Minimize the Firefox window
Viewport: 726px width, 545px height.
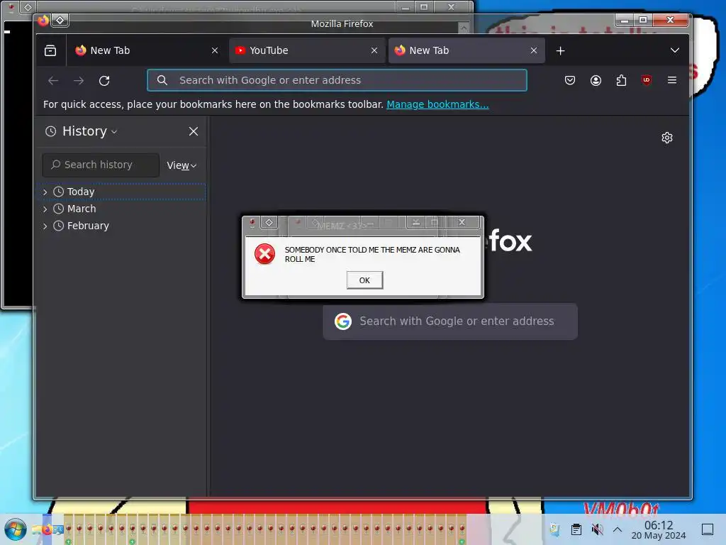click(625, 20)
